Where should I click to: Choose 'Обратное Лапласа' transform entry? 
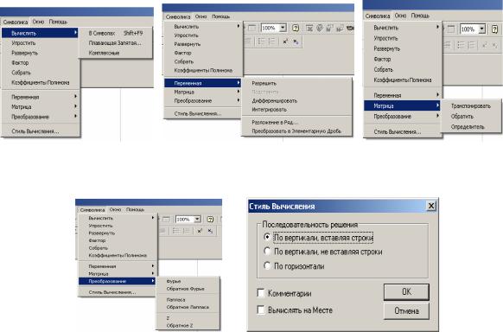tap(188, 307)
